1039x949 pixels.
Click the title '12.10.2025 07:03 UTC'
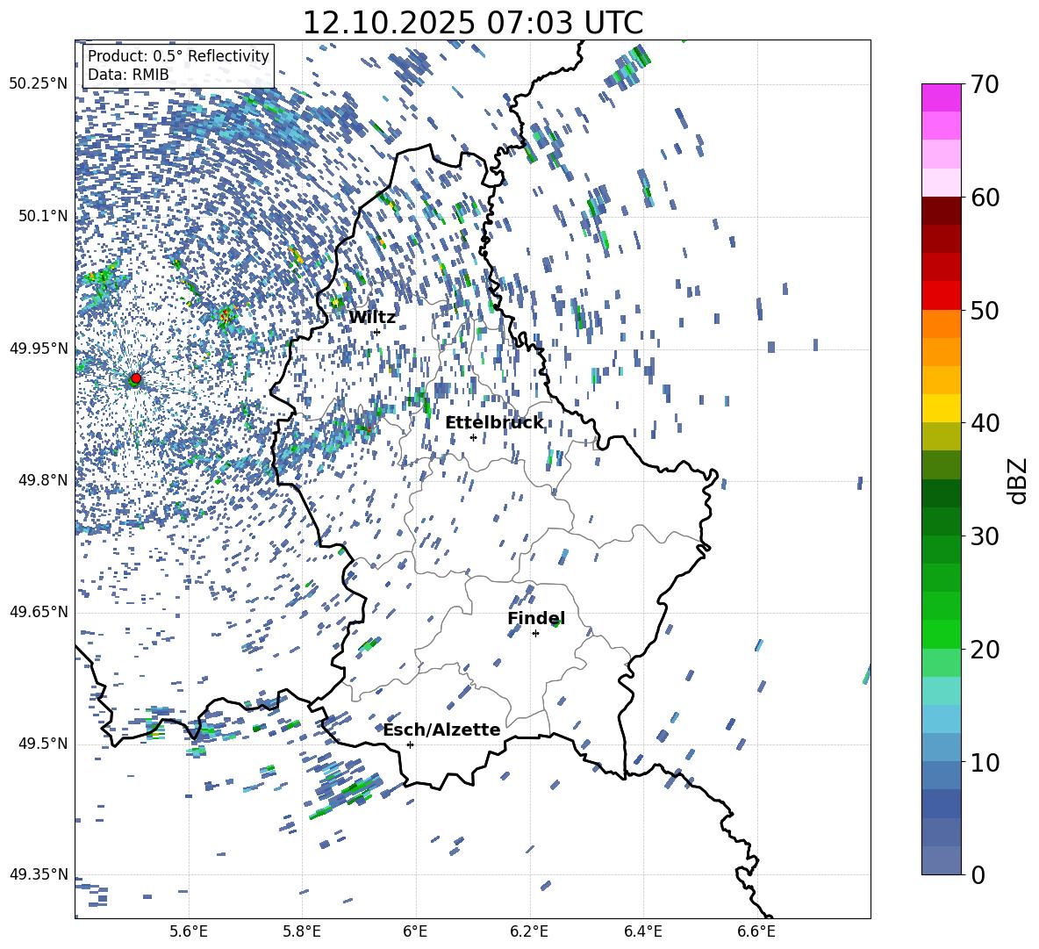[472, 23]
